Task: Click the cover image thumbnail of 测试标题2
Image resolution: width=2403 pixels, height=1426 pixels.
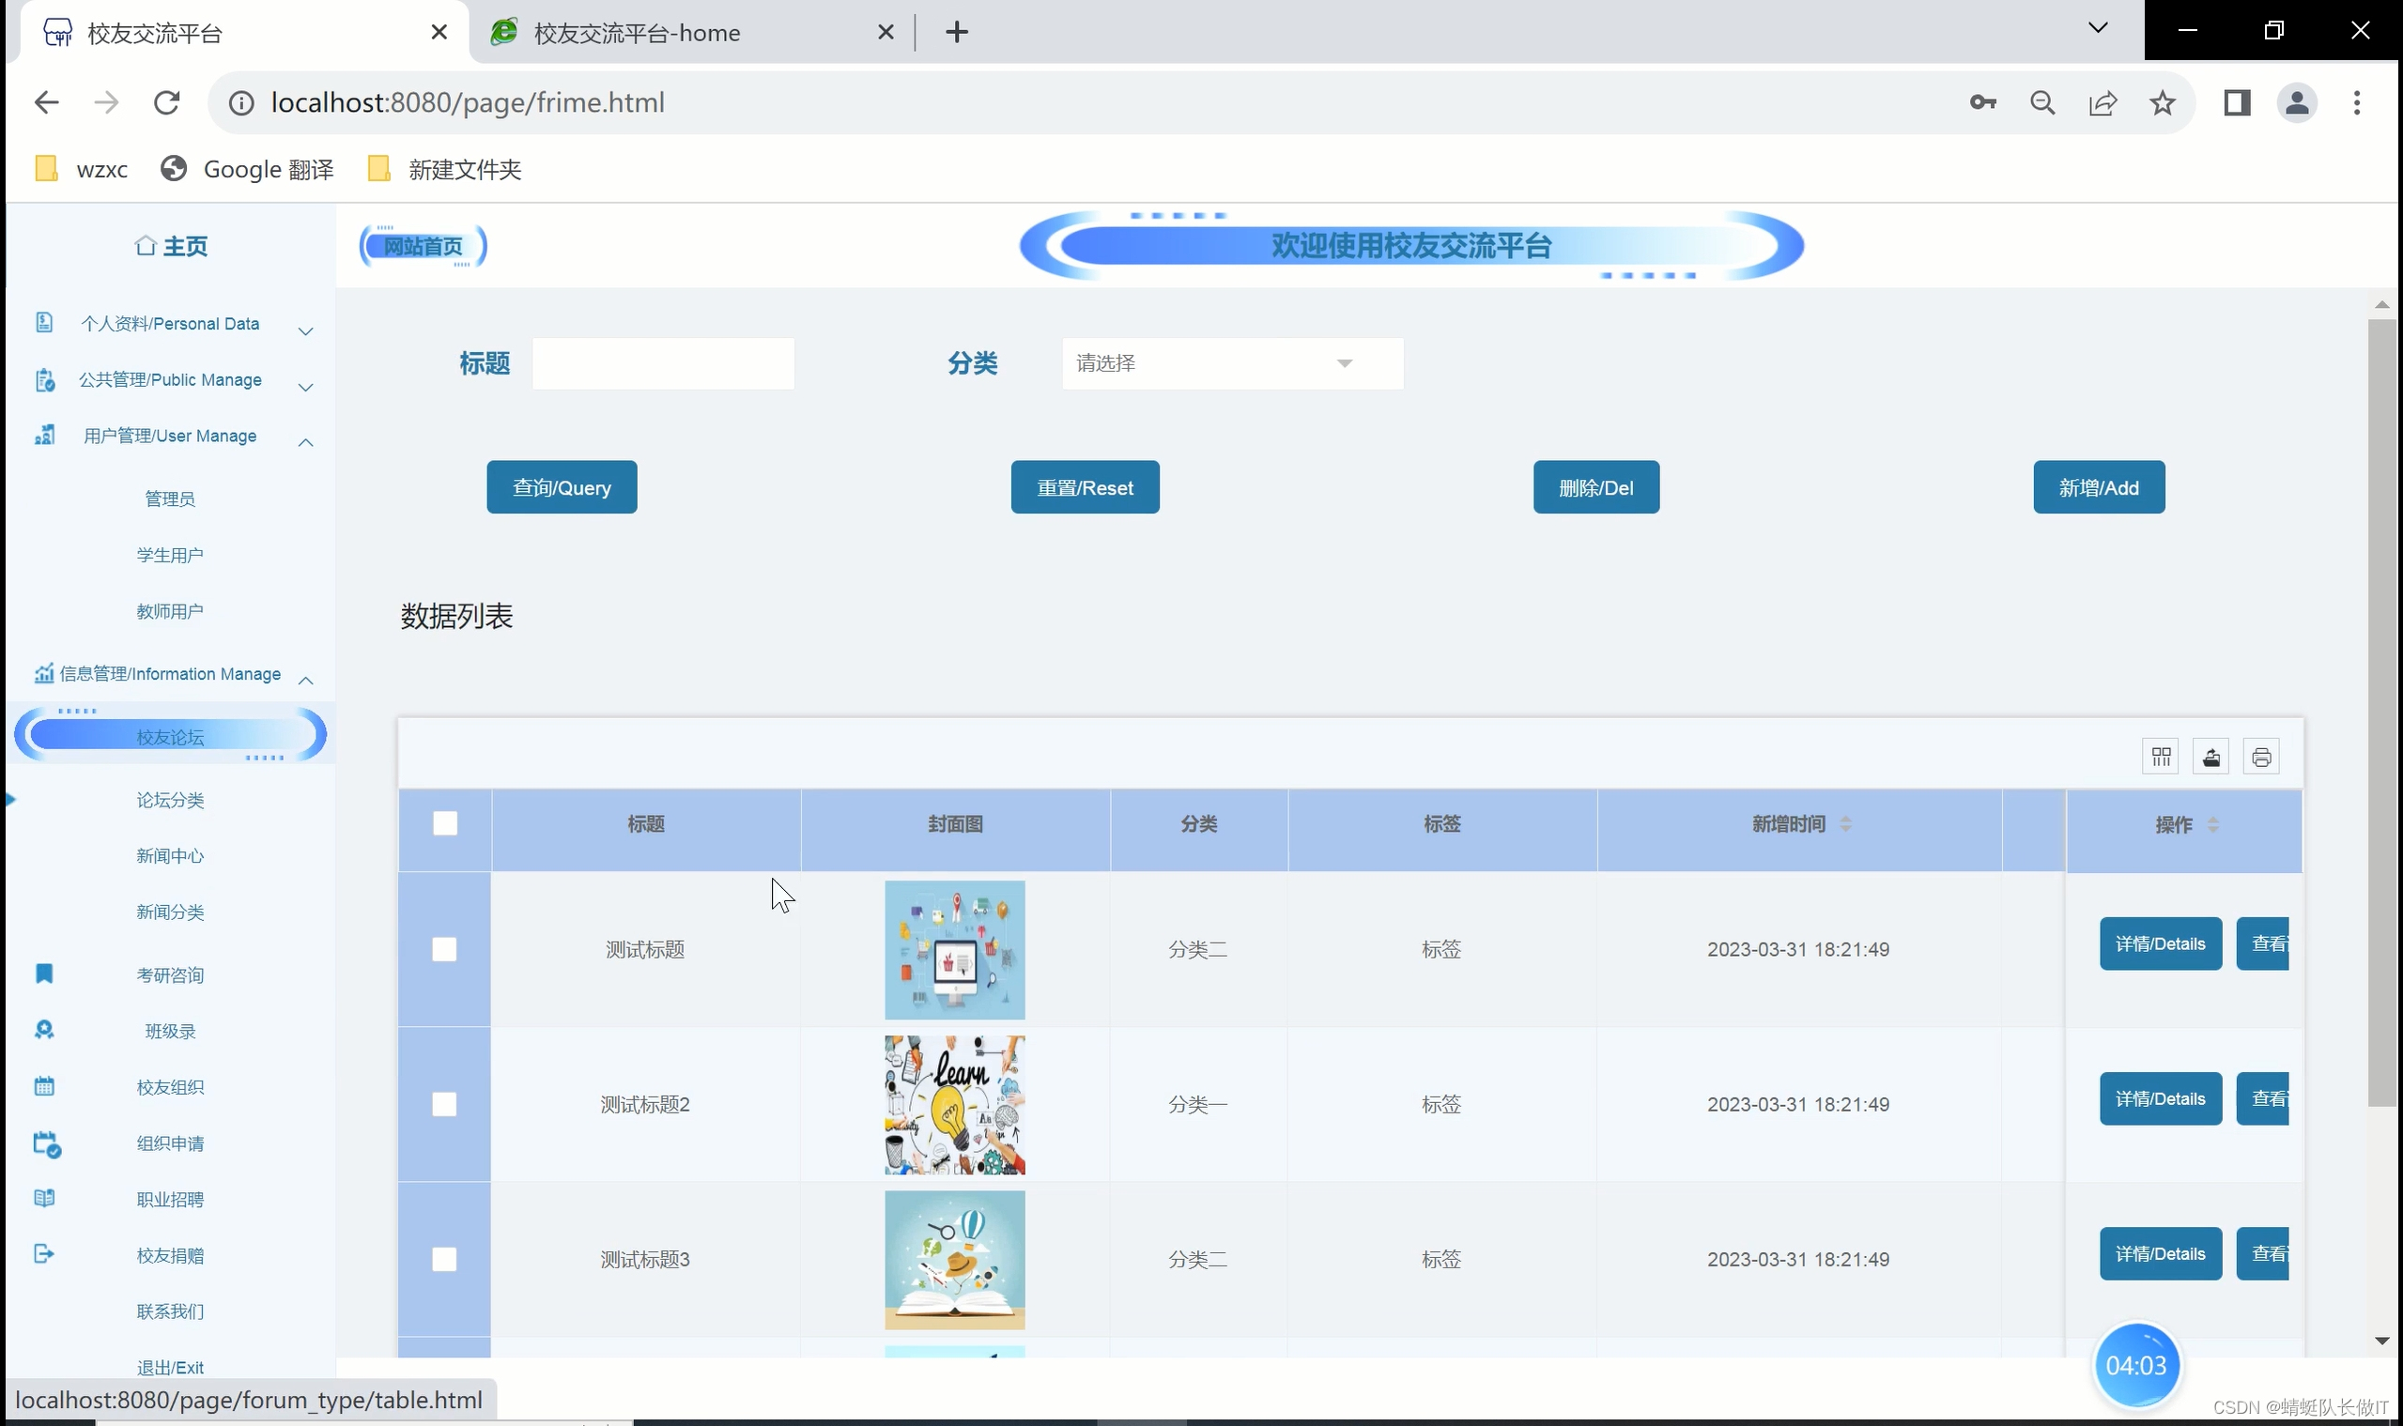Action: [953, 1104]
